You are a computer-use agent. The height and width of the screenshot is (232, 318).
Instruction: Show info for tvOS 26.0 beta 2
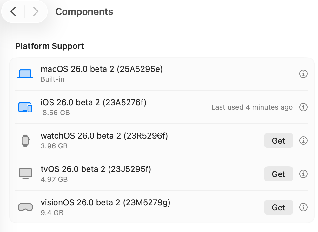pos(303,174)
